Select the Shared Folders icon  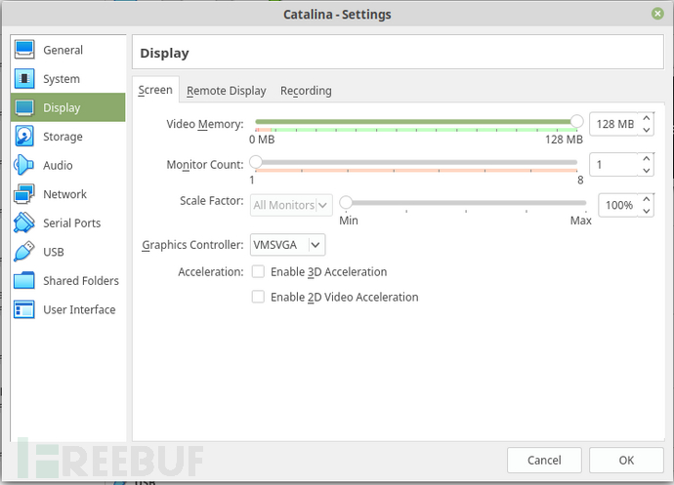coord(24,280)
